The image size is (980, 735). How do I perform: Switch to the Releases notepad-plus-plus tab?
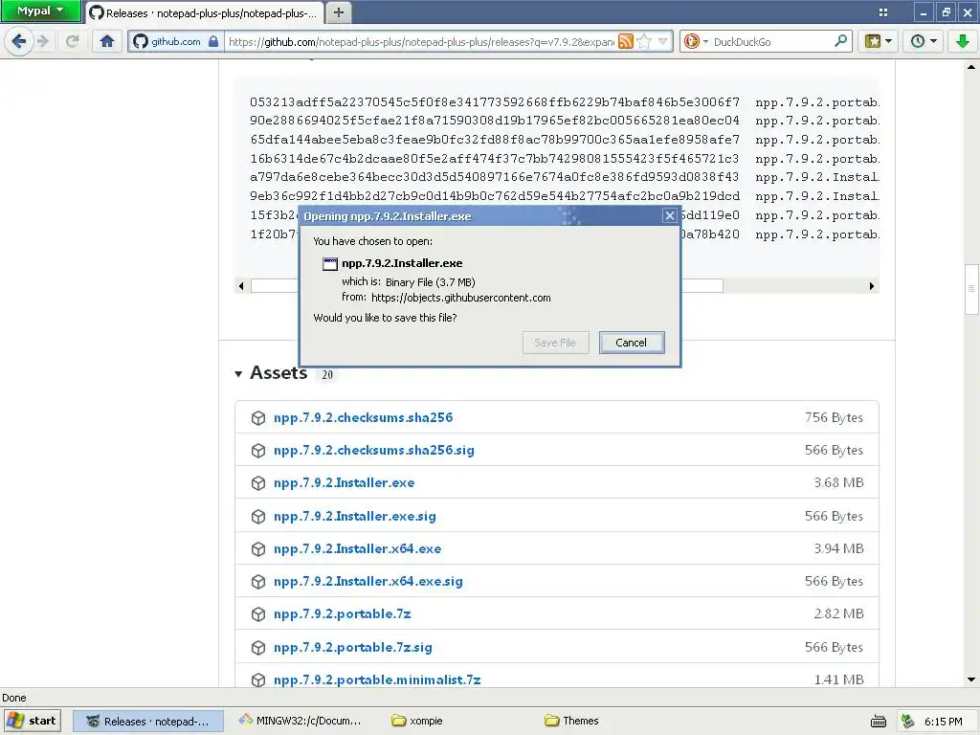click(x=204, y=12)
